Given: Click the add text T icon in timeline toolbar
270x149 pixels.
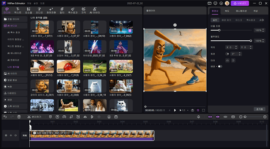Looking at the screenshot, I should [x=57, y=117].
